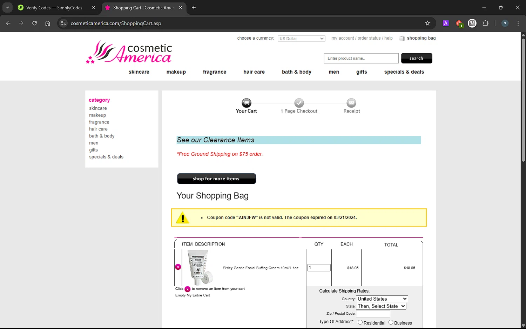Bookmark this page with the star icon
The width and height of the screenshot is (526, 329).
click(x=427, y=23)
